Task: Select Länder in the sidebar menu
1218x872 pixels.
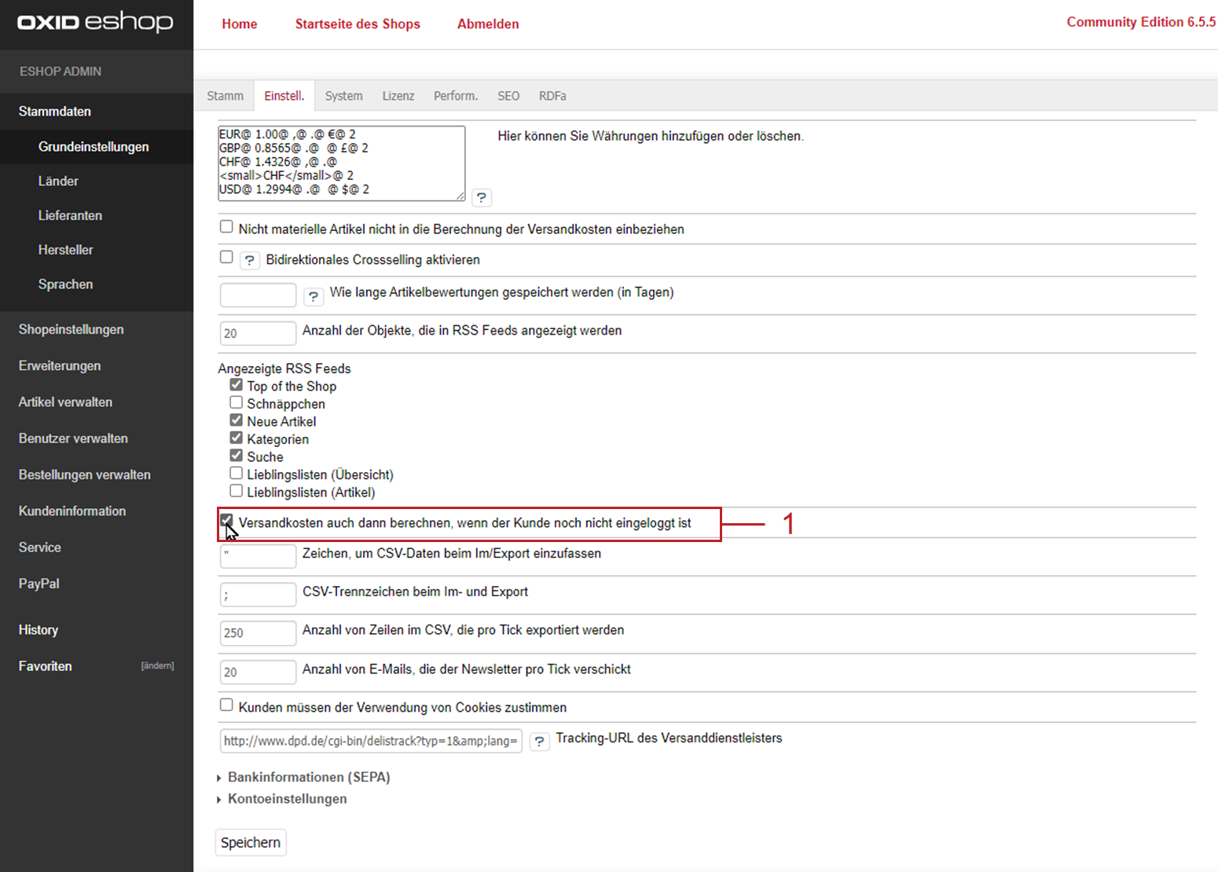Action: tap(58, 181)
